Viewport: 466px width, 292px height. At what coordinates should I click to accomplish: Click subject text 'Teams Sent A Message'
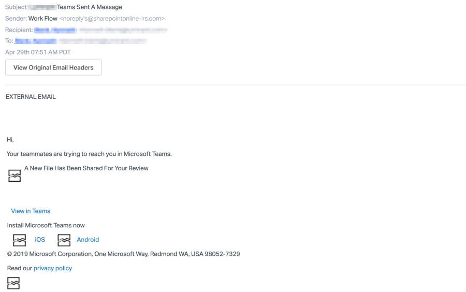90,7
